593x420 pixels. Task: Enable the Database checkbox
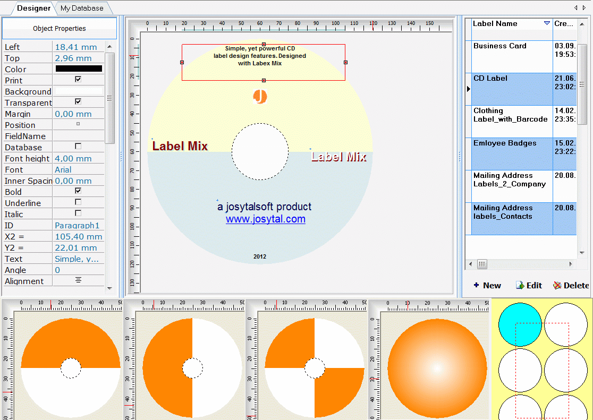pos(78,147)
